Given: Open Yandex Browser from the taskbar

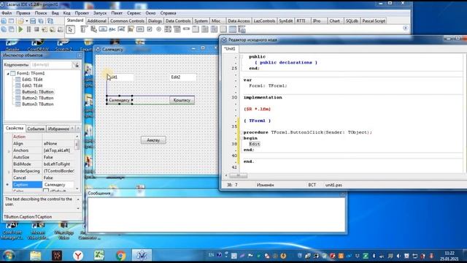Looking at the screenshot, I should click(x=78, y=256).
